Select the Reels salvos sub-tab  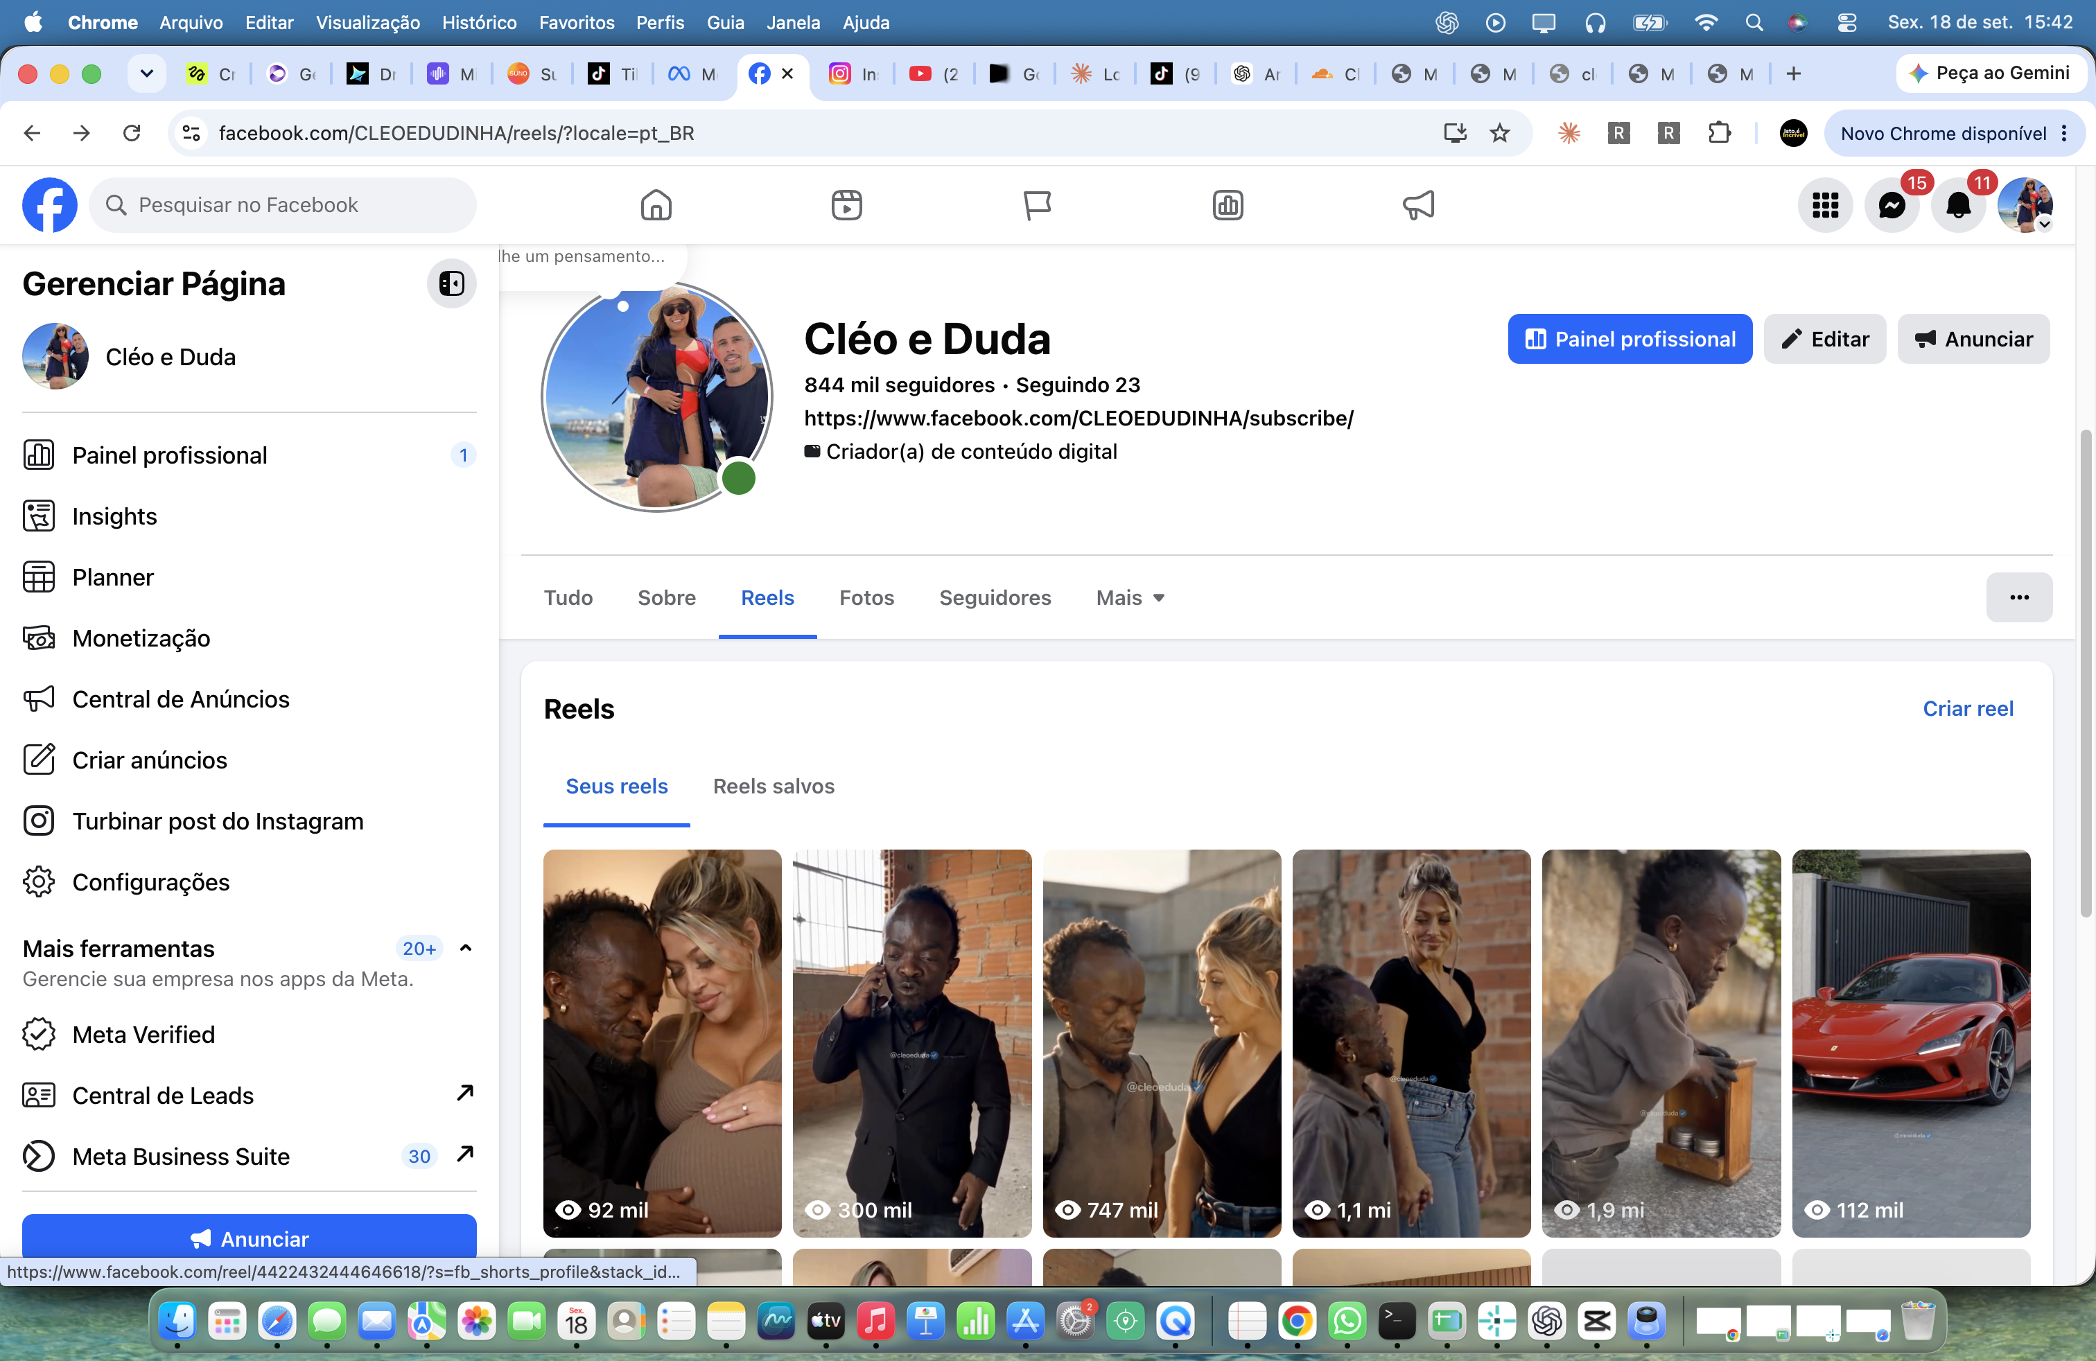(x=774, y=786)
